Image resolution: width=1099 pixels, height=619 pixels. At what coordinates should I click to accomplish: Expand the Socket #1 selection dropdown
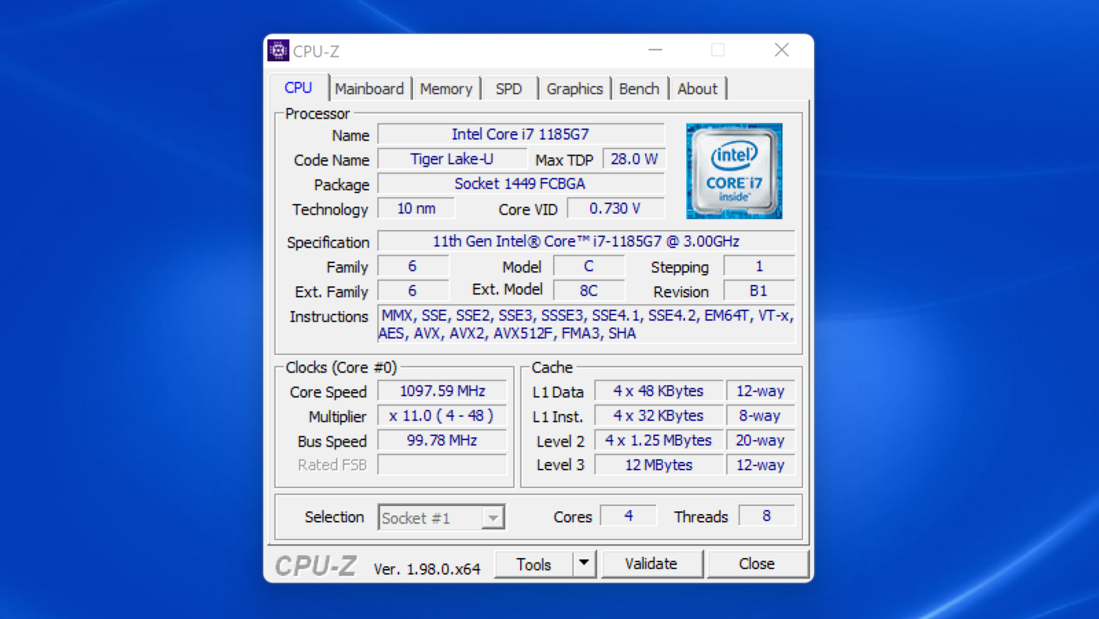[x=492, y=517]
